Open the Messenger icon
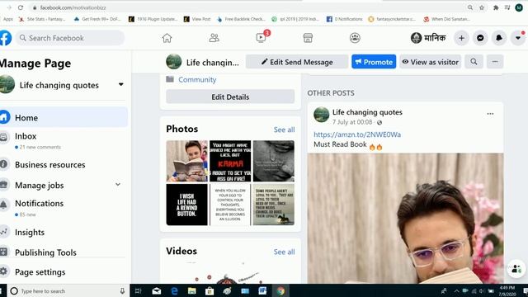The height and width of the screenshot is (297, 528). pyautogui.click(x=480, y=38)
